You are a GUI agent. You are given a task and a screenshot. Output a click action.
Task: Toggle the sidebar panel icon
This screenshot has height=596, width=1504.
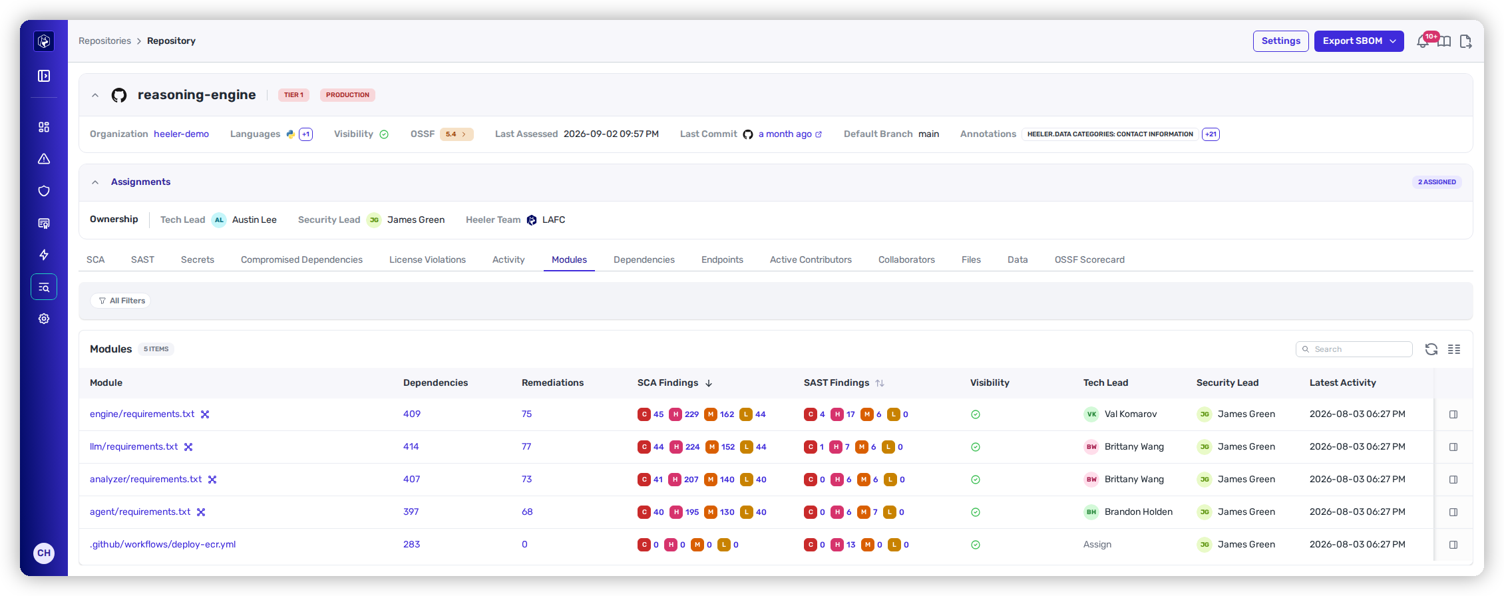pos(44,76)
